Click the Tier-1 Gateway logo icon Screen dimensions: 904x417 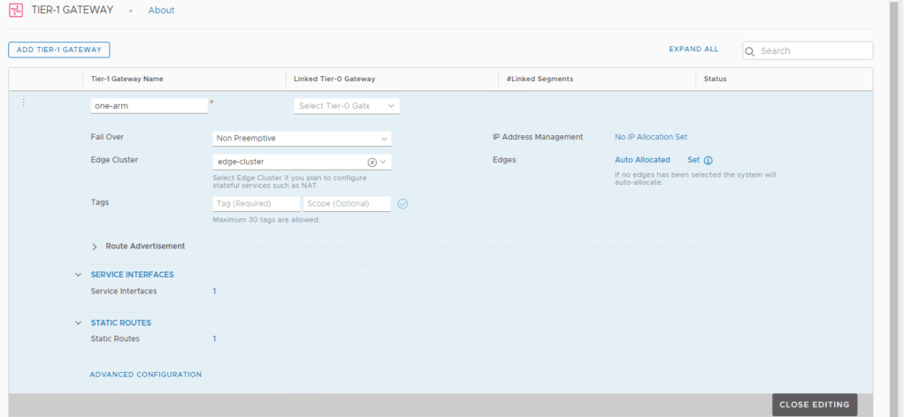tap(16, 11)
